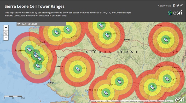Click the Lunsar town label
Viewport: 186px width, 103px height.
pyautogui.click(x=75, y=36)
